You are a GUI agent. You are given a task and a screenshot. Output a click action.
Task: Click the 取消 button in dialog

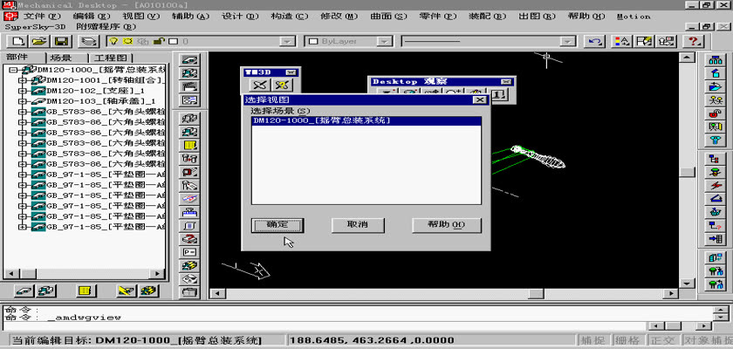(x=357, y=224)
